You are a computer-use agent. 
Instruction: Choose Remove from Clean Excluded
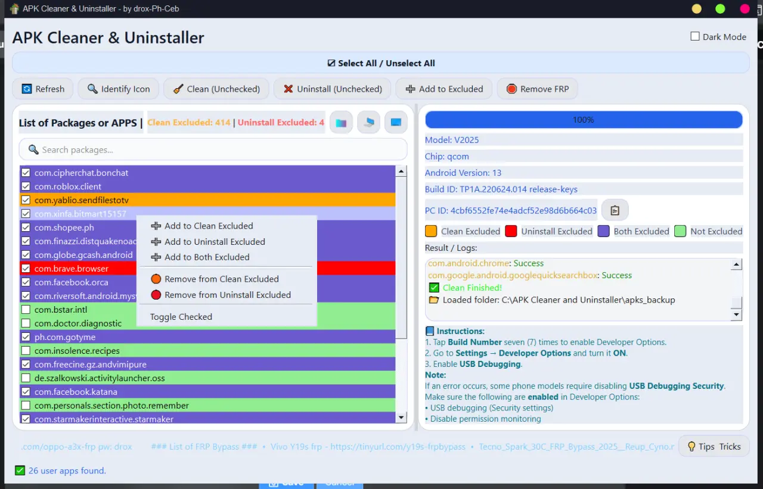coord(227,279)
